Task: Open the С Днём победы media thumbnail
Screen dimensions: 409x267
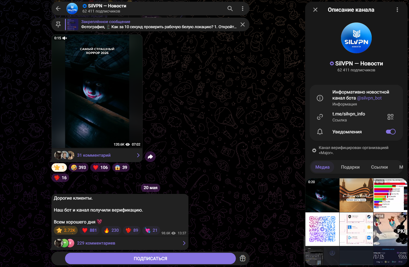Action: [356, 195]
